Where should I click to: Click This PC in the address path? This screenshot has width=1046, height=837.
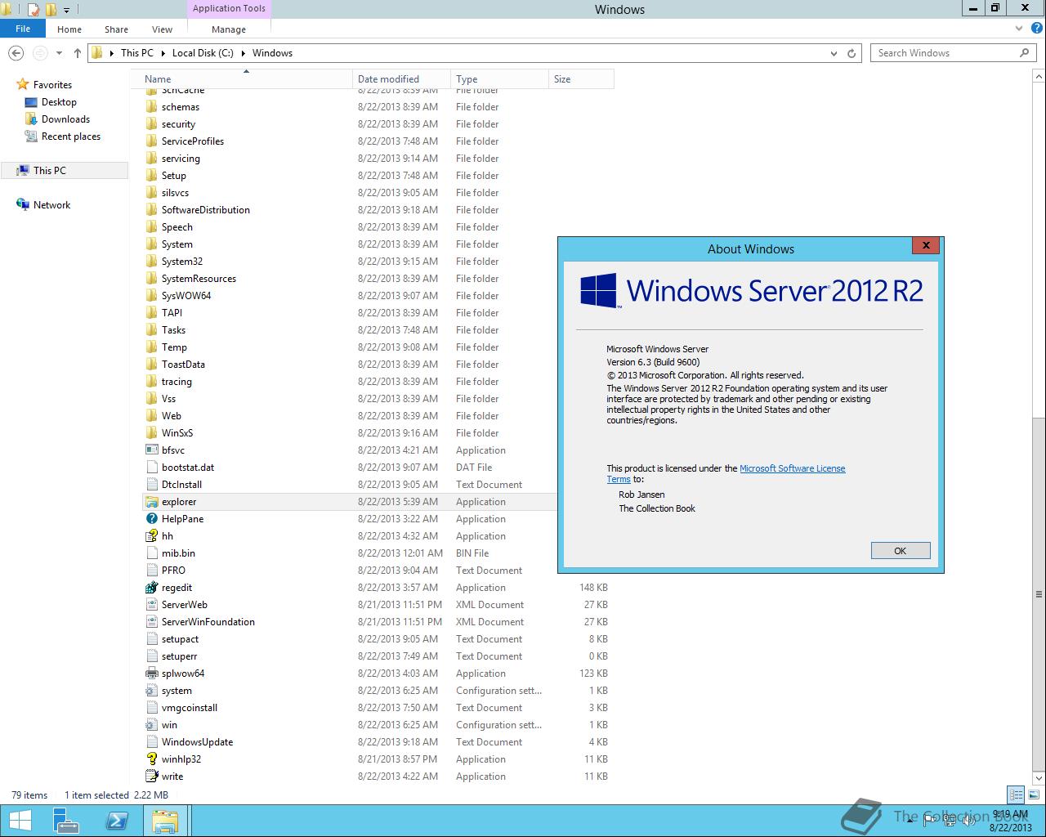(136, 53)
